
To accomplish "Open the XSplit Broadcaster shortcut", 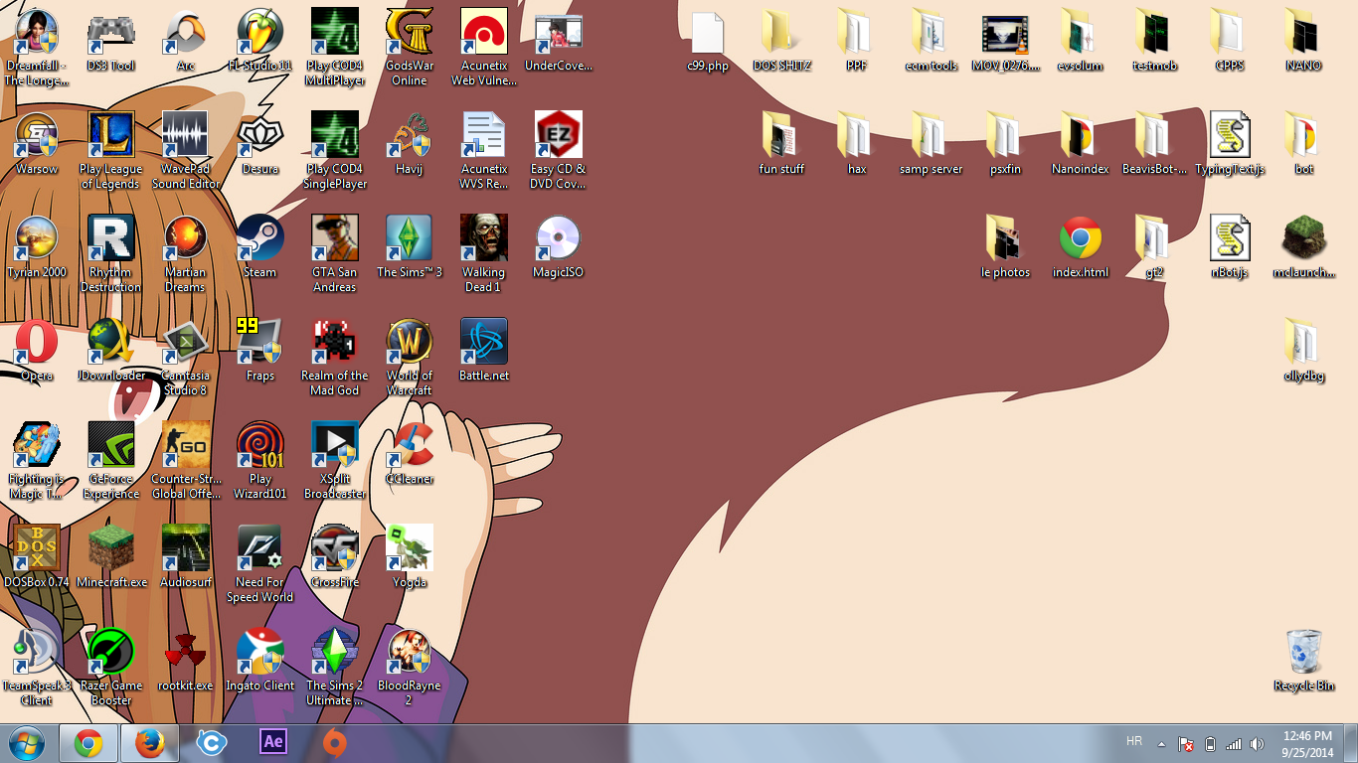I will pos(335,461).
